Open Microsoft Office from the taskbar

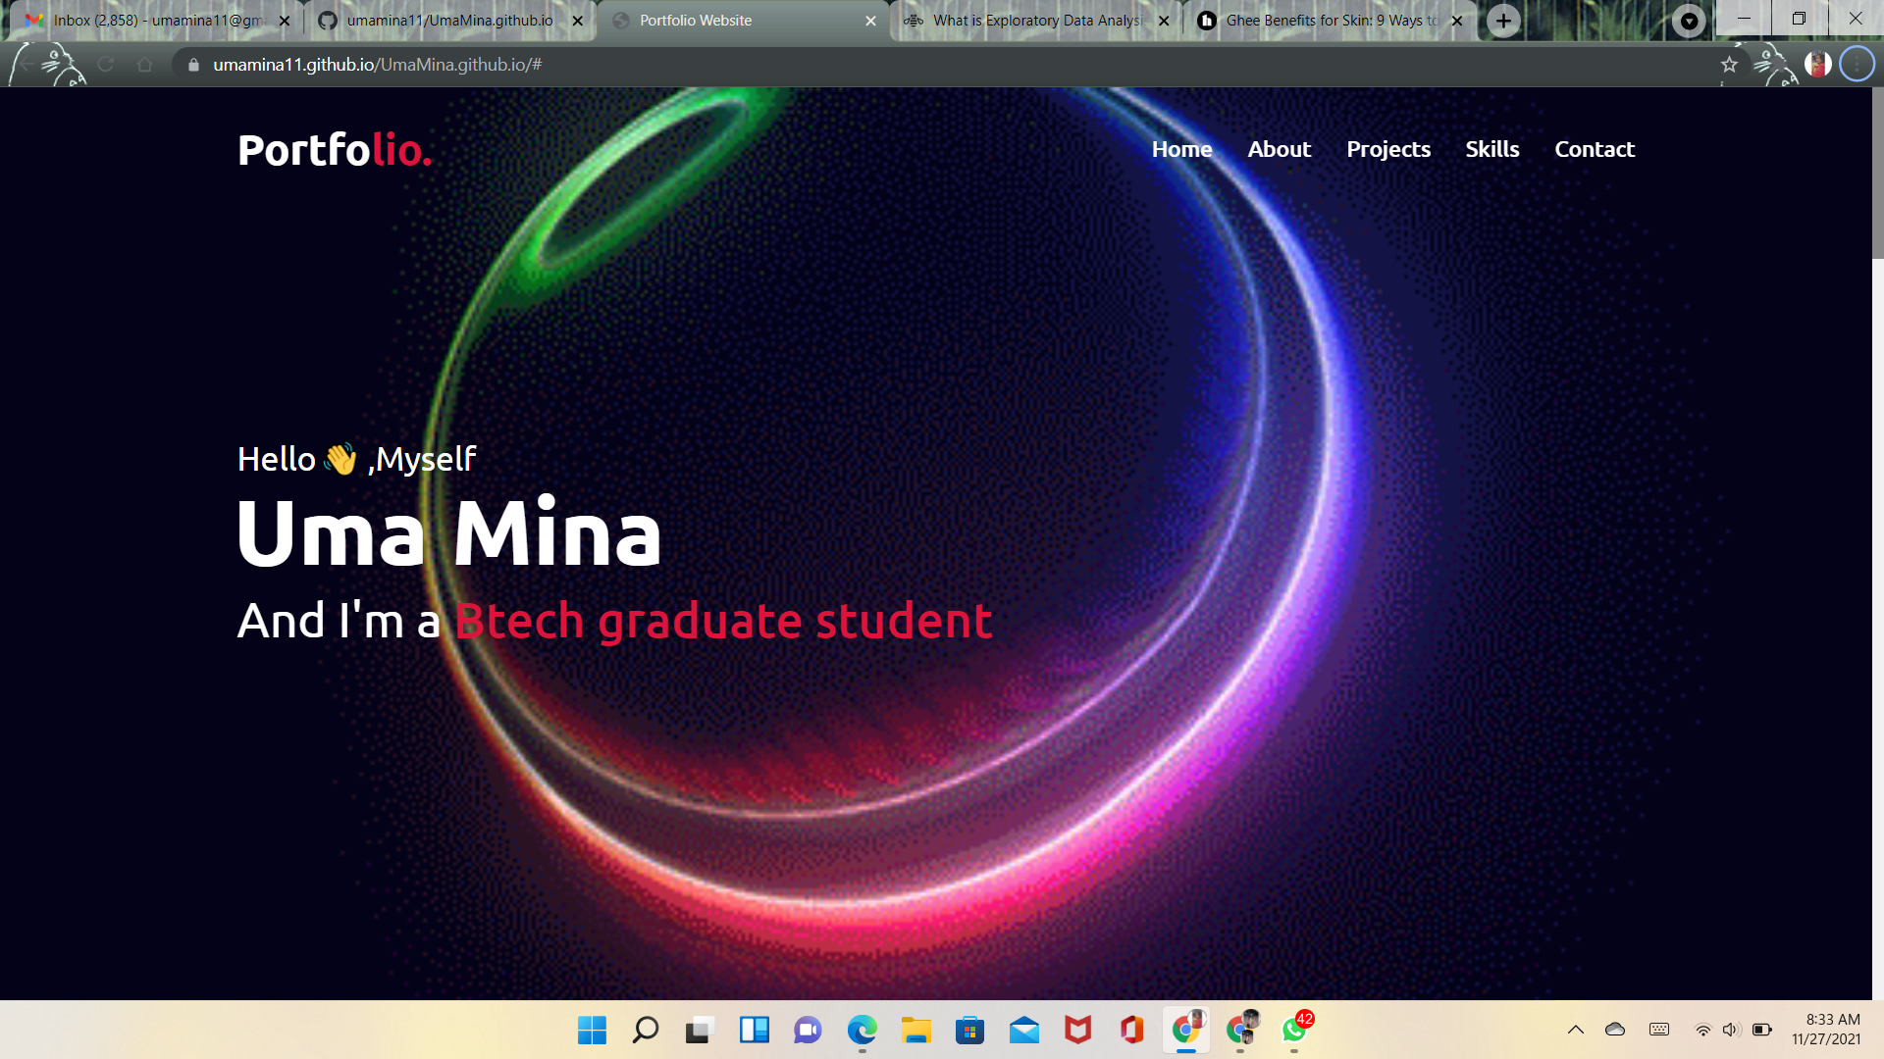pyautogui.click(x=1130, y=1031)
